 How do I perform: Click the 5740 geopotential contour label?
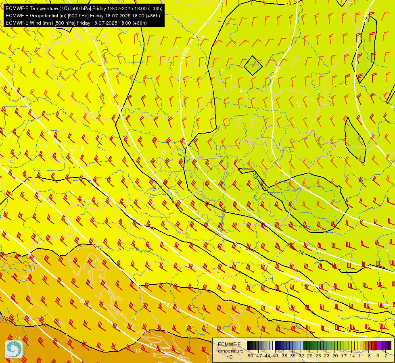click(355, 299)
